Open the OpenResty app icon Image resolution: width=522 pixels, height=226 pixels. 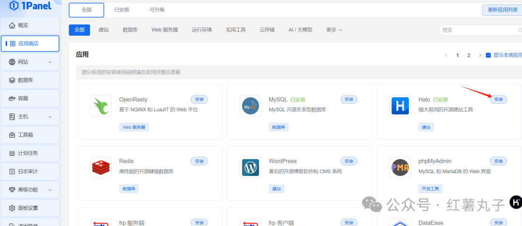pos(101,106)
